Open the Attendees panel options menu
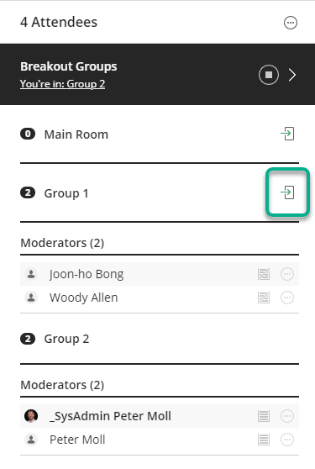The image size is (315, 469). pos(290,23)
